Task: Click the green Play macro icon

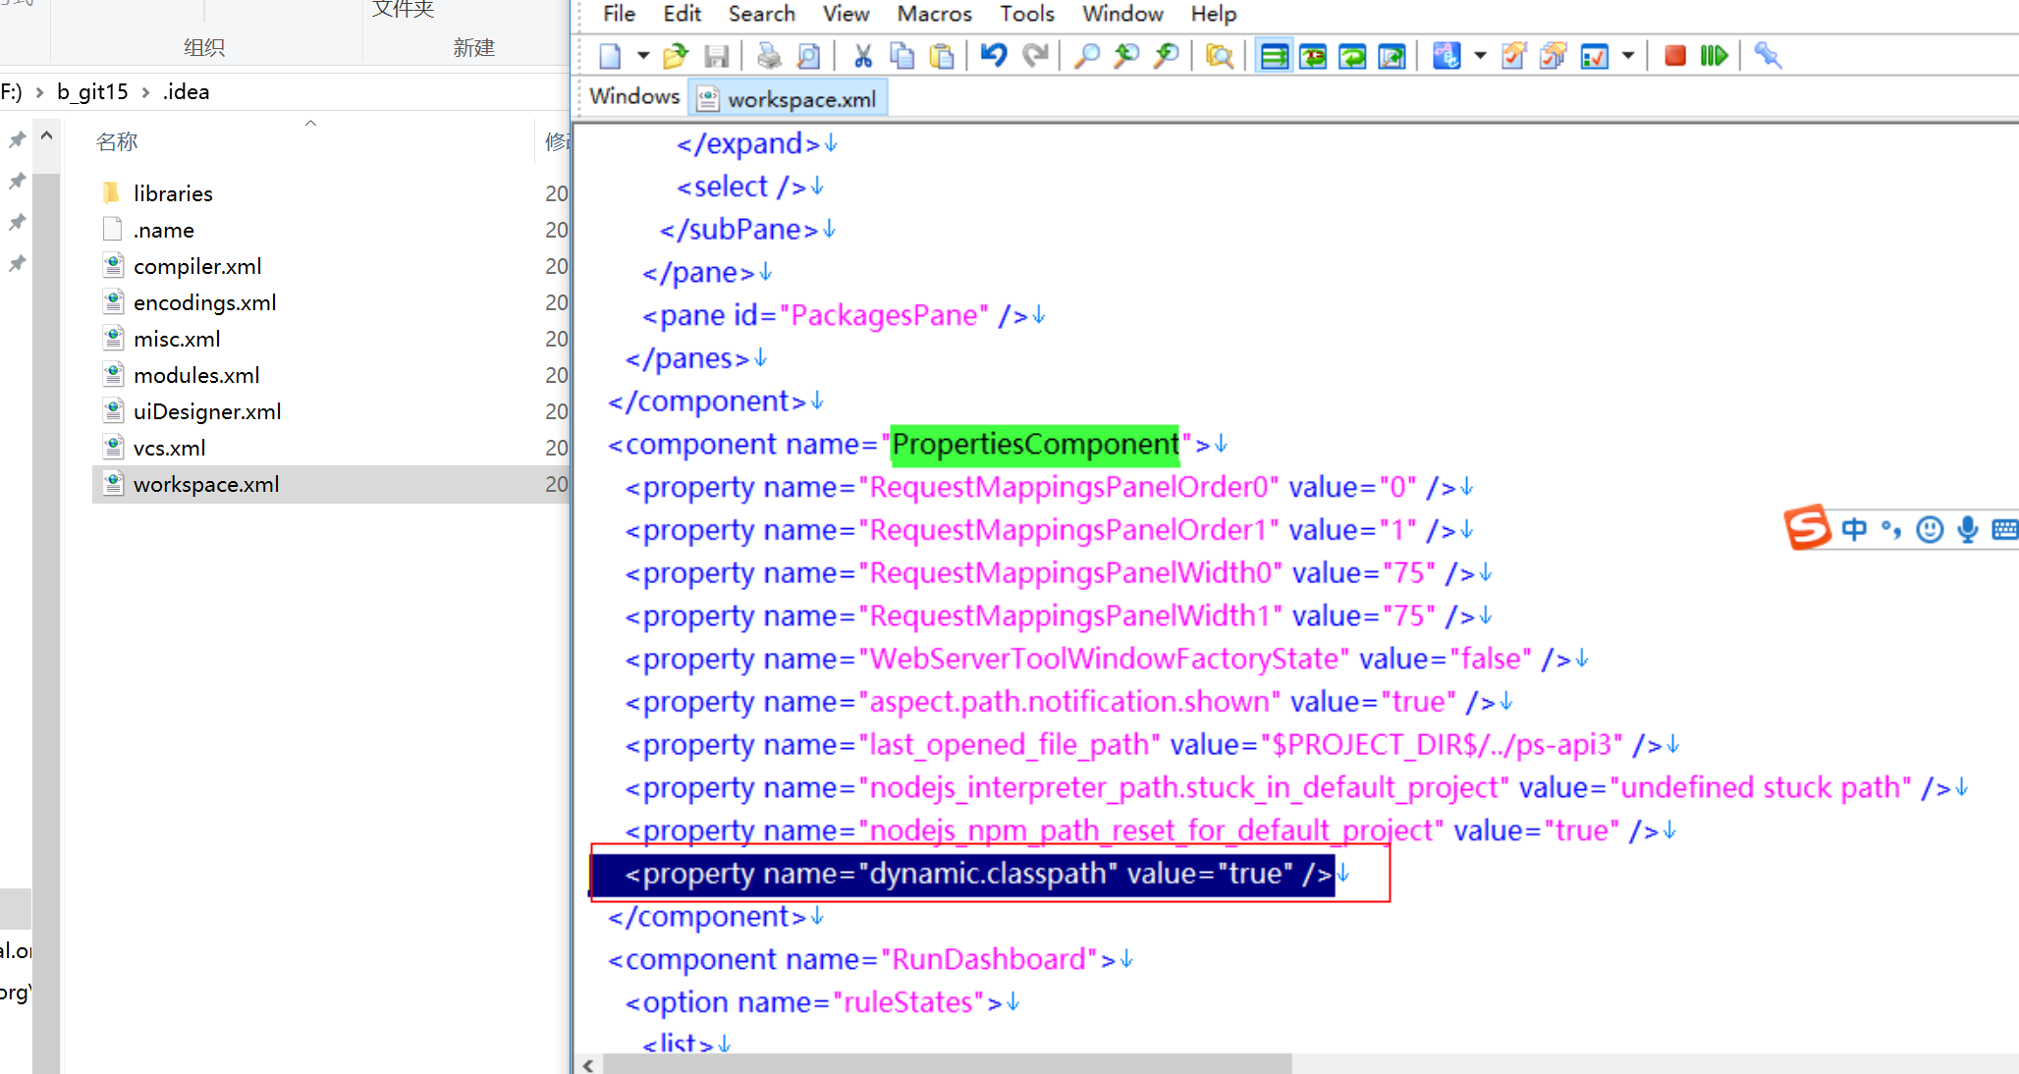Action: click(1714, 56)
